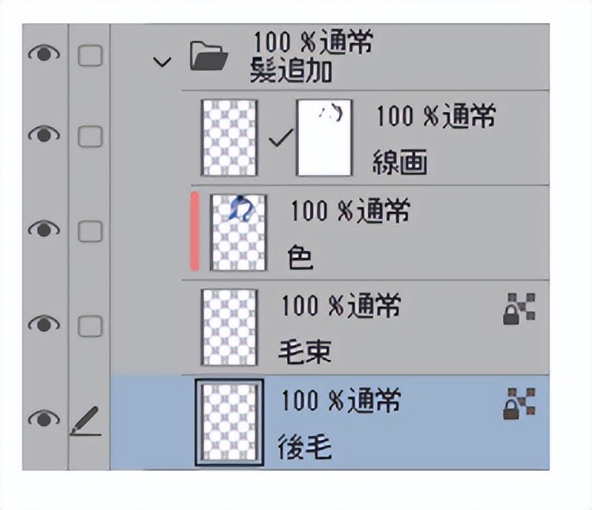Check the selection box for 線画 layer
Image resolution: width=592 pixels, height=510 pixels.
click(90, 136)
